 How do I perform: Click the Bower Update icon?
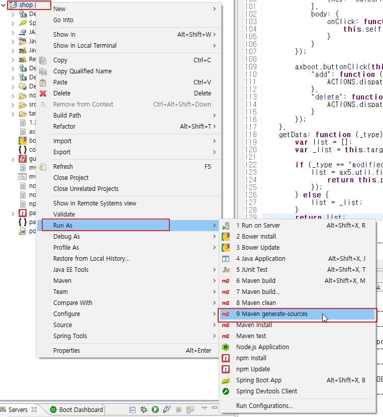click(226, 248)
